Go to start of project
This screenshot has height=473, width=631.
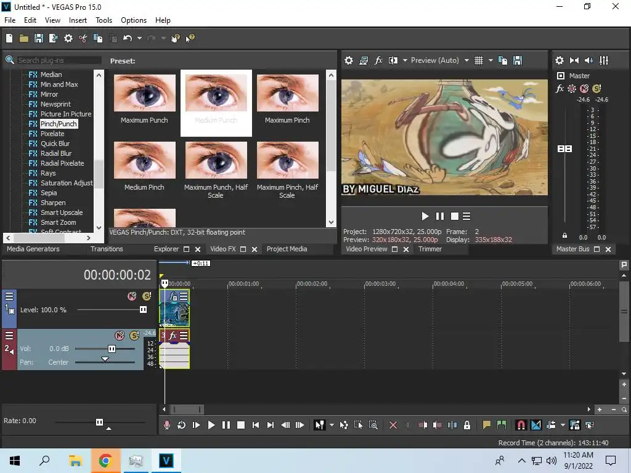(256, 425)
